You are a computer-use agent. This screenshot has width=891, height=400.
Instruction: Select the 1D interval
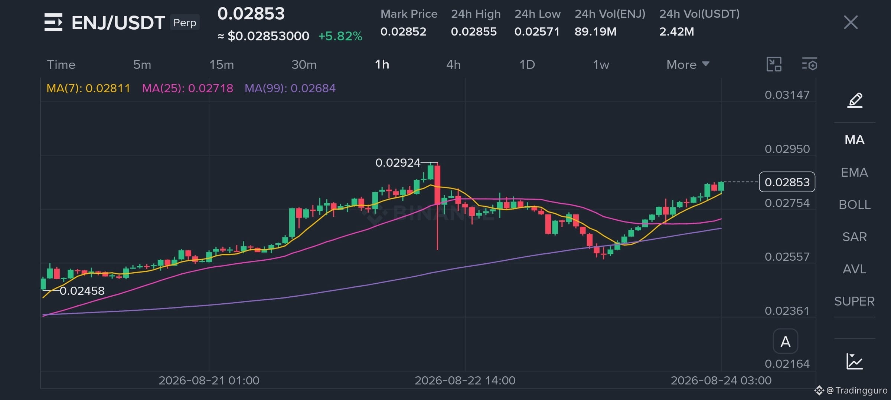[x=527, y=64]
